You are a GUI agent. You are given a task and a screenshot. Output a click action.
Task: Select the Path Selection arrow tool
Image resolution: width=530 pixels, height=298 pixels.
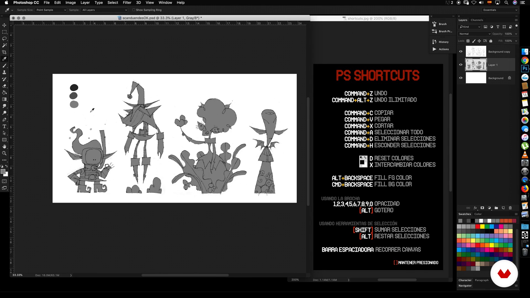point(4,133)
